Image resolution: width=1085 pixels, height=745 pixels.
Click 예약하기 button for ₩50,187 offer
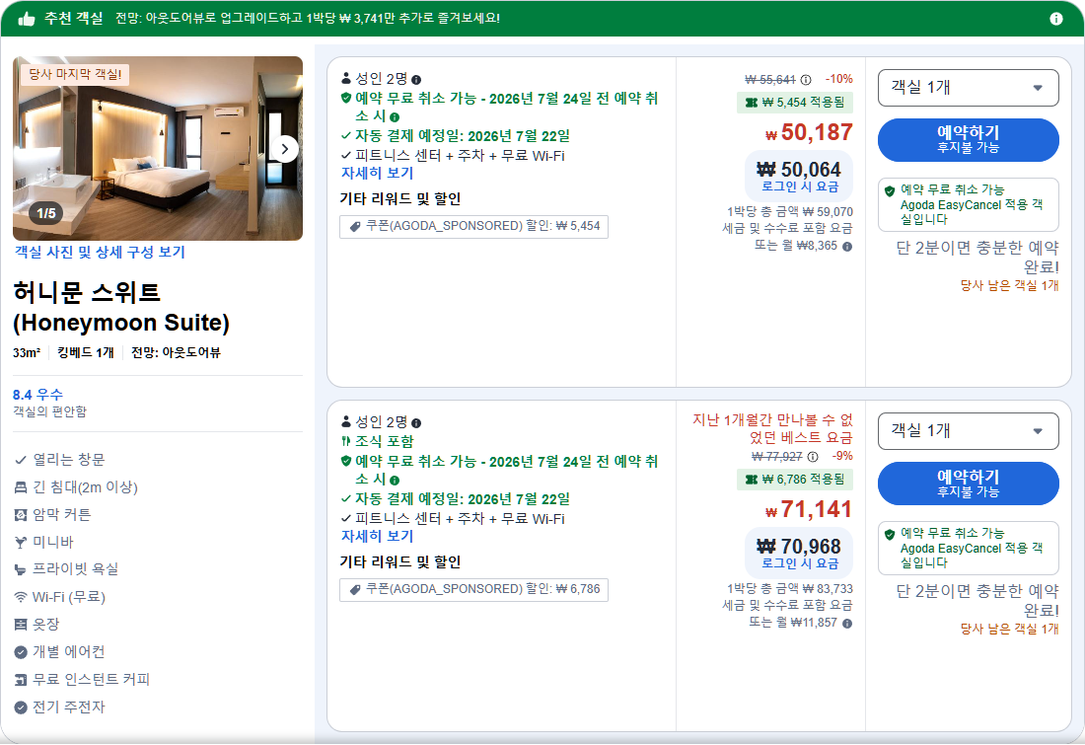[968, 140]
